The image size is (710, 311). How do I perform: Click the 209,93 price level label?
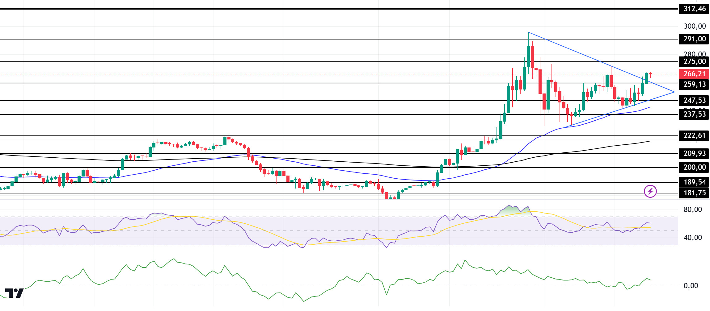694,154
